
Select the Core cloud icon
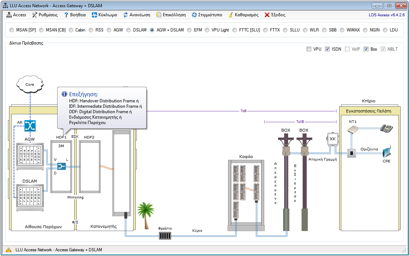(30, 84)
